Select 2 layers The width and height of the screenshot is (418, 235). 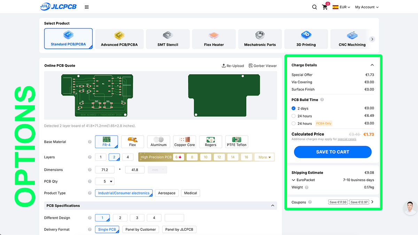click(x=114, y=157)
